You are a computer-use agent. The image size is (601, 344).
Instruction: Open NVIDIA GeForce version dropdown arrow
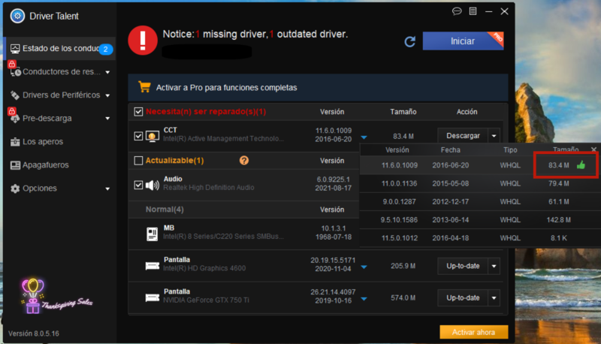(x=364, y=298)
